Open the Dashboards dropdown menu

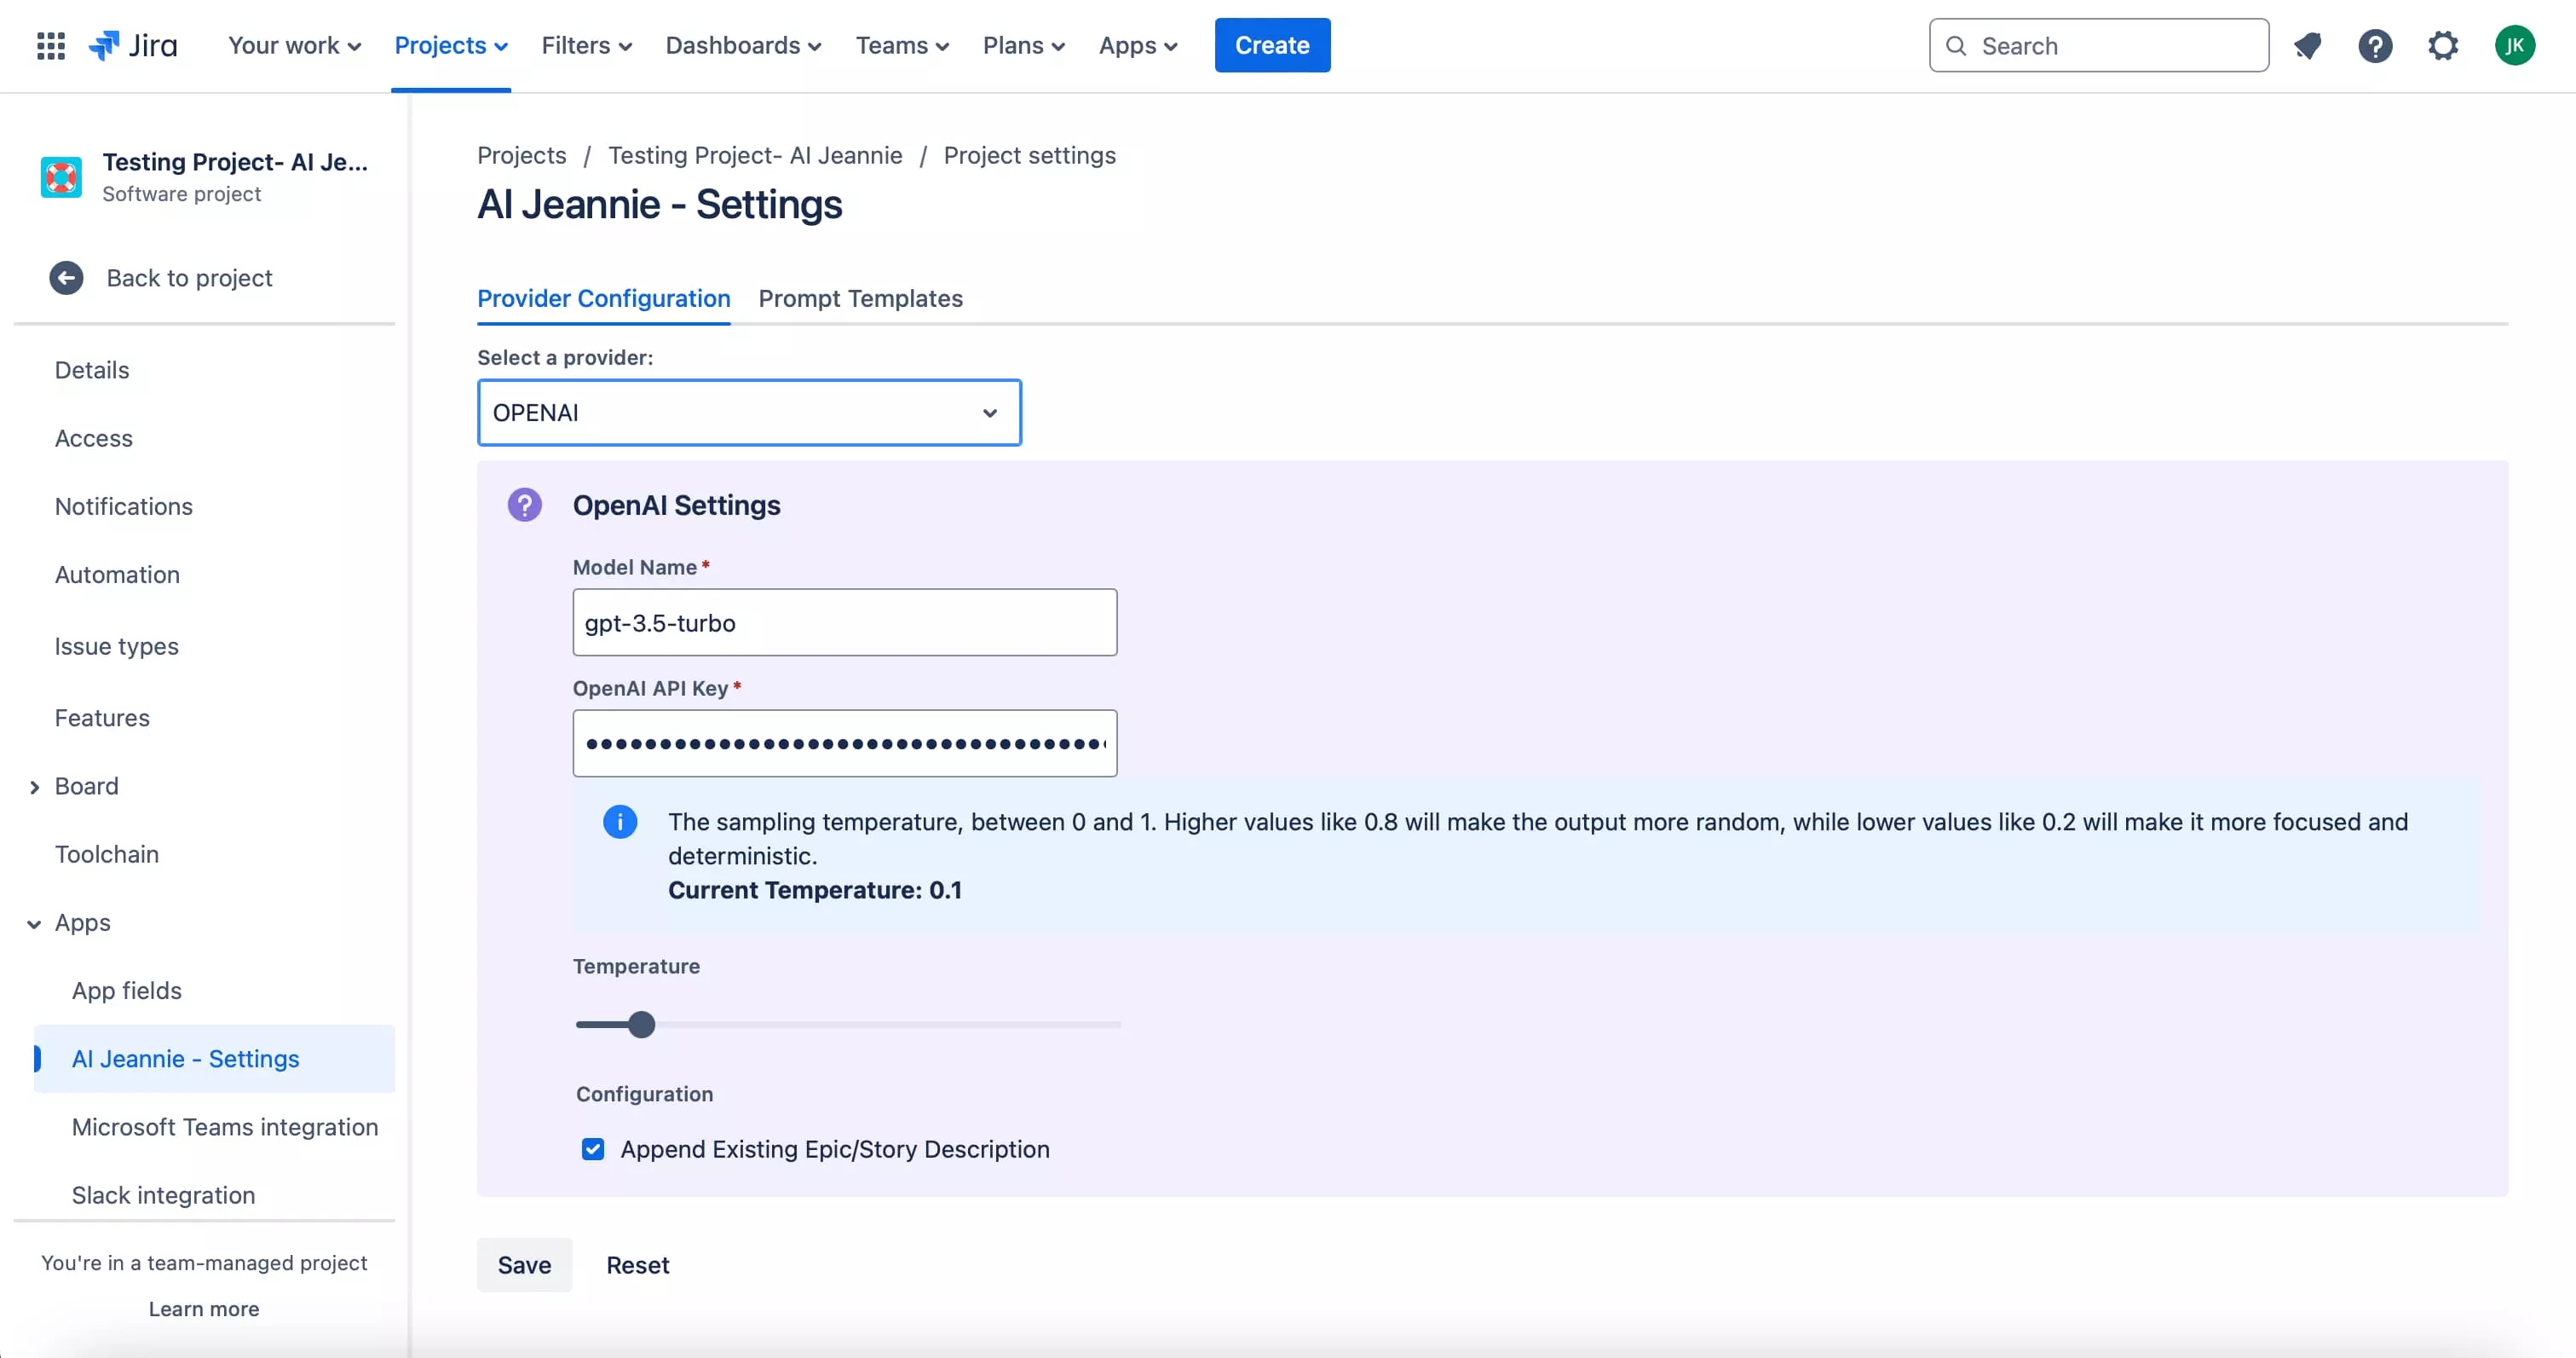click(743, 46)
